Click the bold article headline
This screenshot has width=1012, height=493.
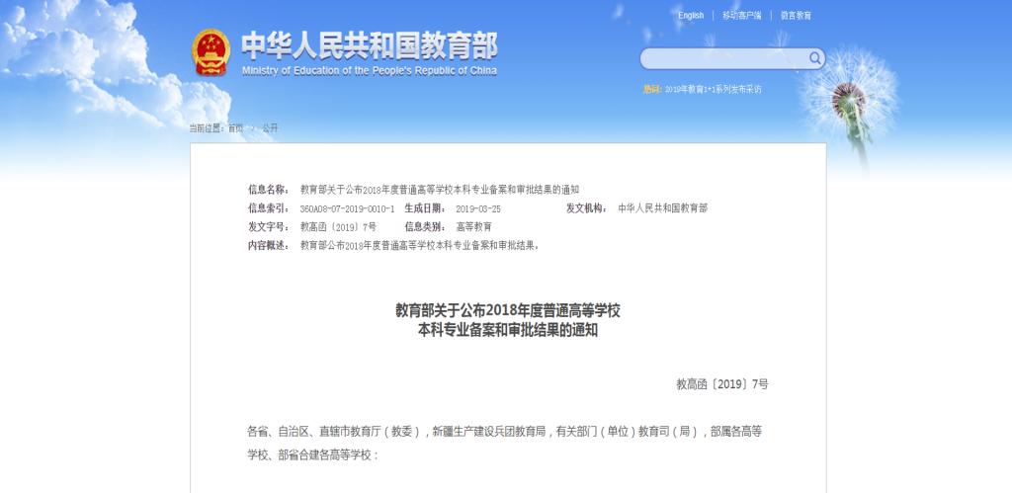[x=508, y=321]
